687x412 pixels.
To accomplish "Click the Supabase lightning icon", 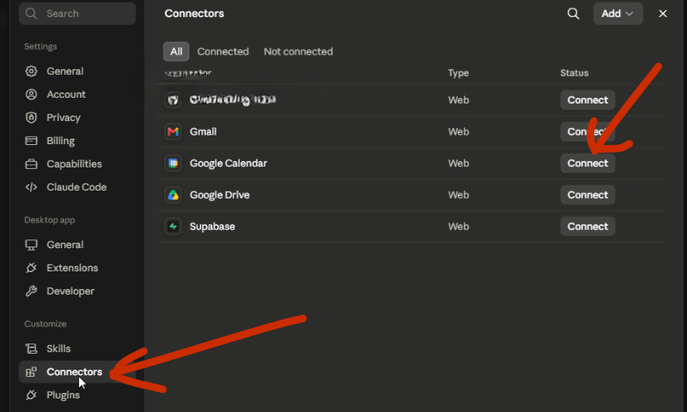I will point(173,227).
